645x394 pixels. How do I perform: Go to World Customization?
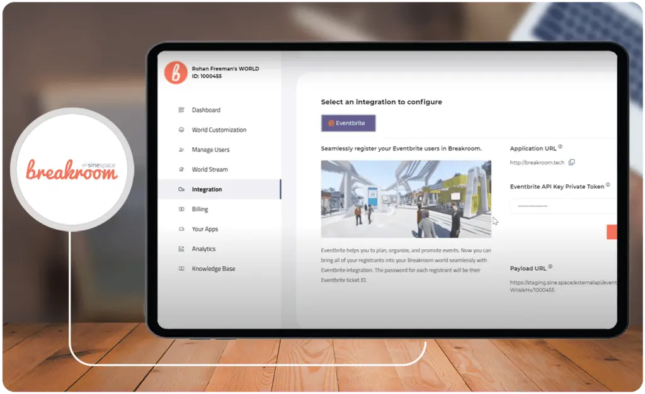[x=219, y=130]
